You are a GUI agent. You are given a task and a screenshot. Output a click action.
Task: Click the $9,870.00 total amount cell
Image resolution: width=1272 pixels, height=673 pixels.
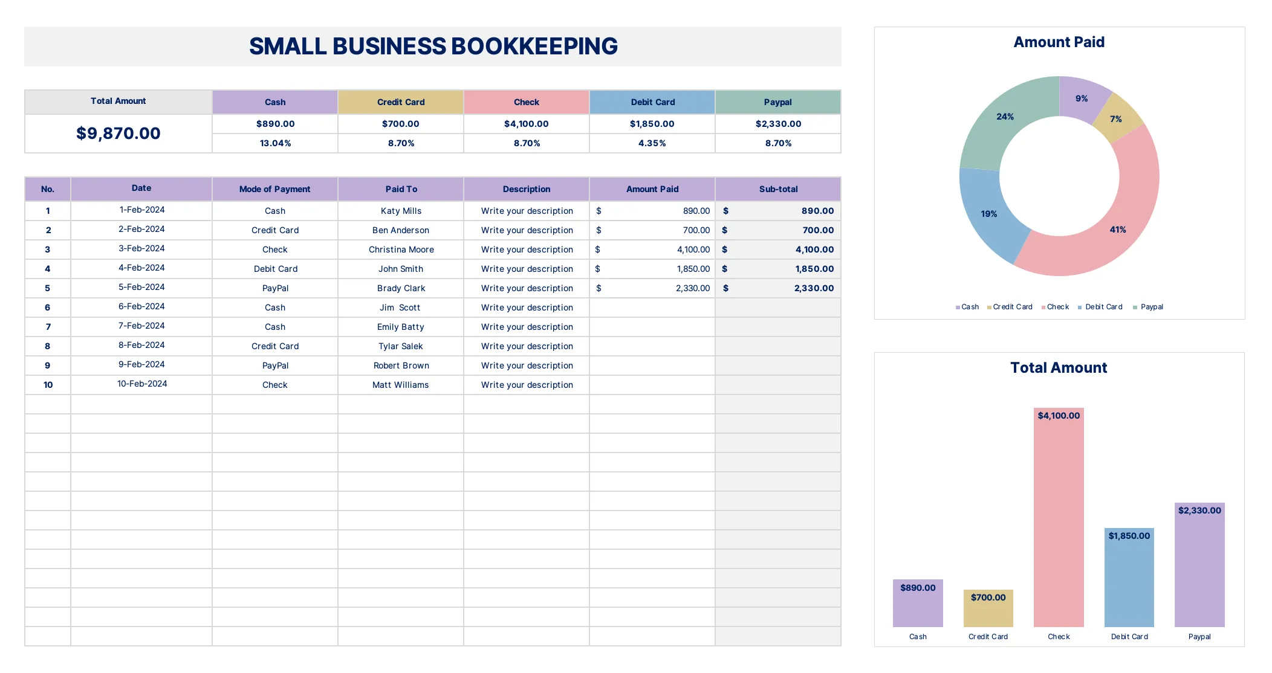(118, 134)
